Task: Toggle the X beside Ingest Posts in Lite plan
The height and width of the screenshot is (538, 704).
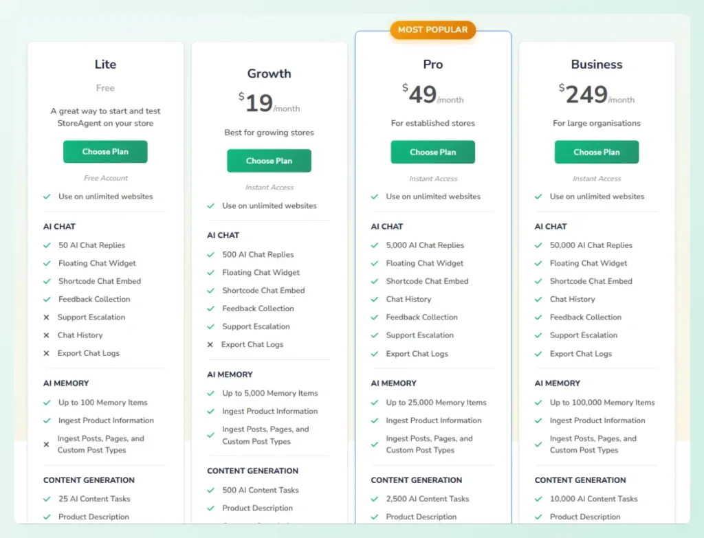Action: pos(45,444)
